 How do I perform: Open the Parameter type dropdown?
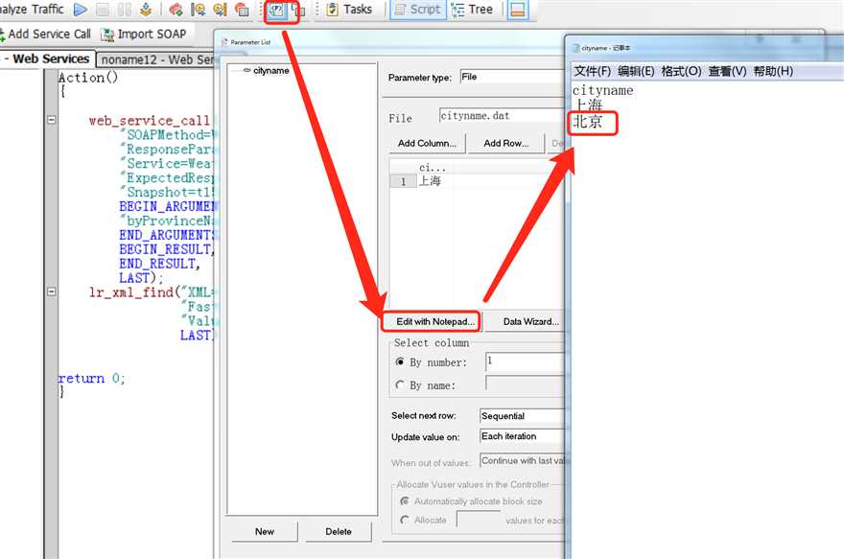tap(512, 77)
